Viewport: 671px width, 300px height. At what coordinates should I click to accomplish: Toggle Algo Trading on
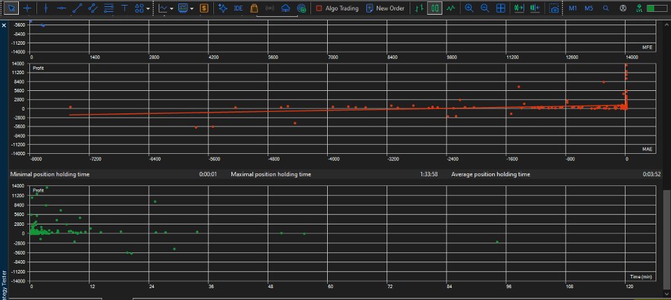tap(337, 8)
